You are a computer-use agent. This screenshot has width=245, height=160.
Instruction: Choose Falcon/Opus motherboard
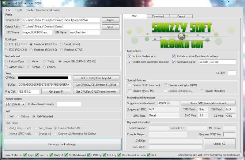coord(14,61)
